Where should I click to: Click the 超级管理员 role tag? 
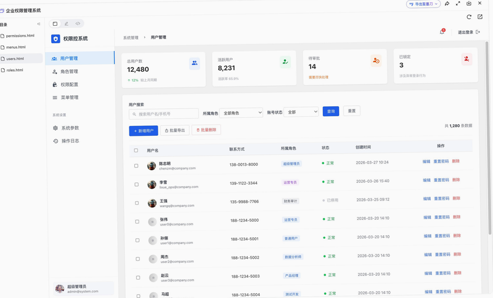click(x=291, y=163)
